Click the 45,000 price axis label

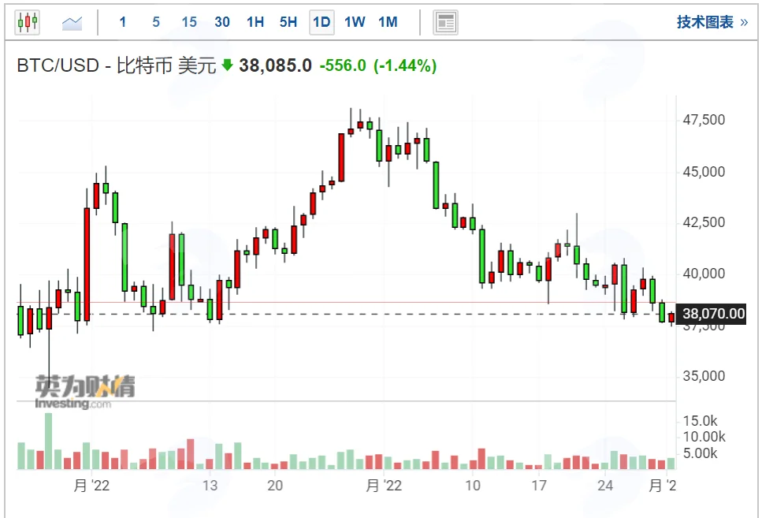703,172
